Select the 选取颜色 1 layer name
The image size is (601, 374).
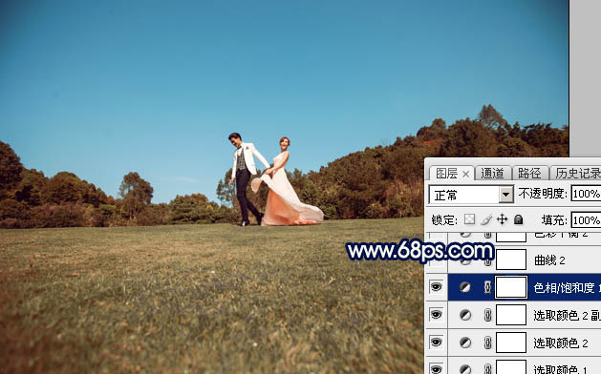coord(561,369)
